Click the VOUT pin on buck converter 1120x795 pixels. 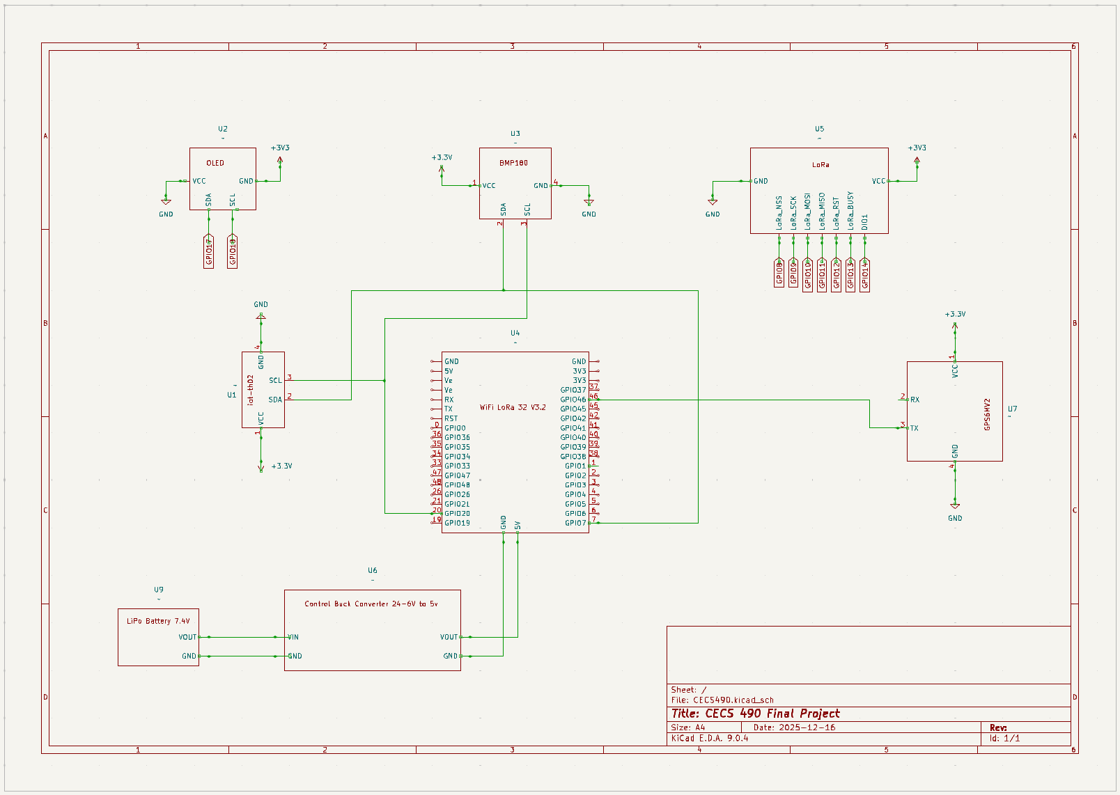tap(449, 637)
